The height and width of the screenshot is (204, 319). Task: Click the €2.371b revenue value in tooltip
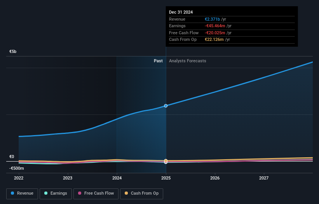tap(212, 19)
